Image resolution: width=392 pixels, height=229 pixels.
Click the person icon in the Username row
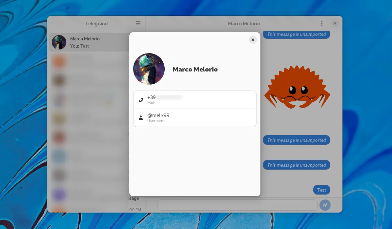click(141, 118)
